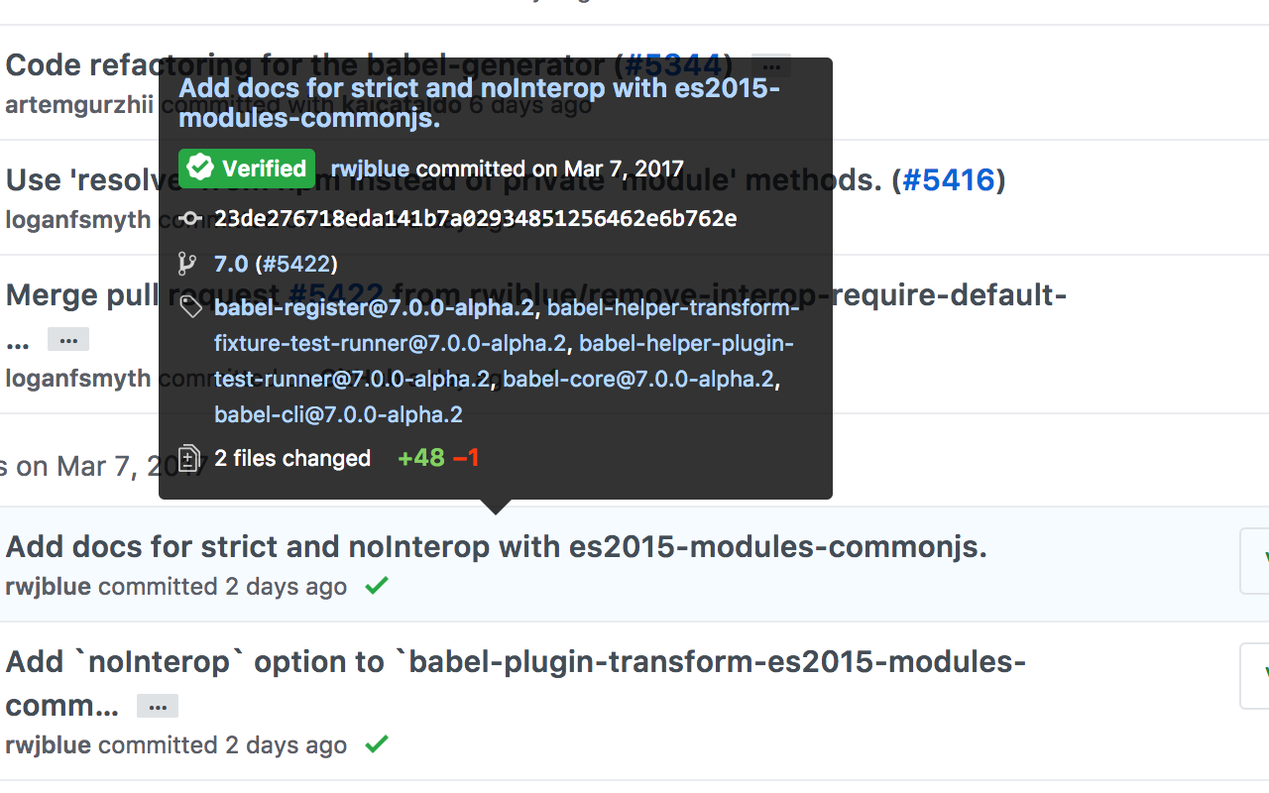Expand the truncated noInterop commit title

(x=157, y=706)
